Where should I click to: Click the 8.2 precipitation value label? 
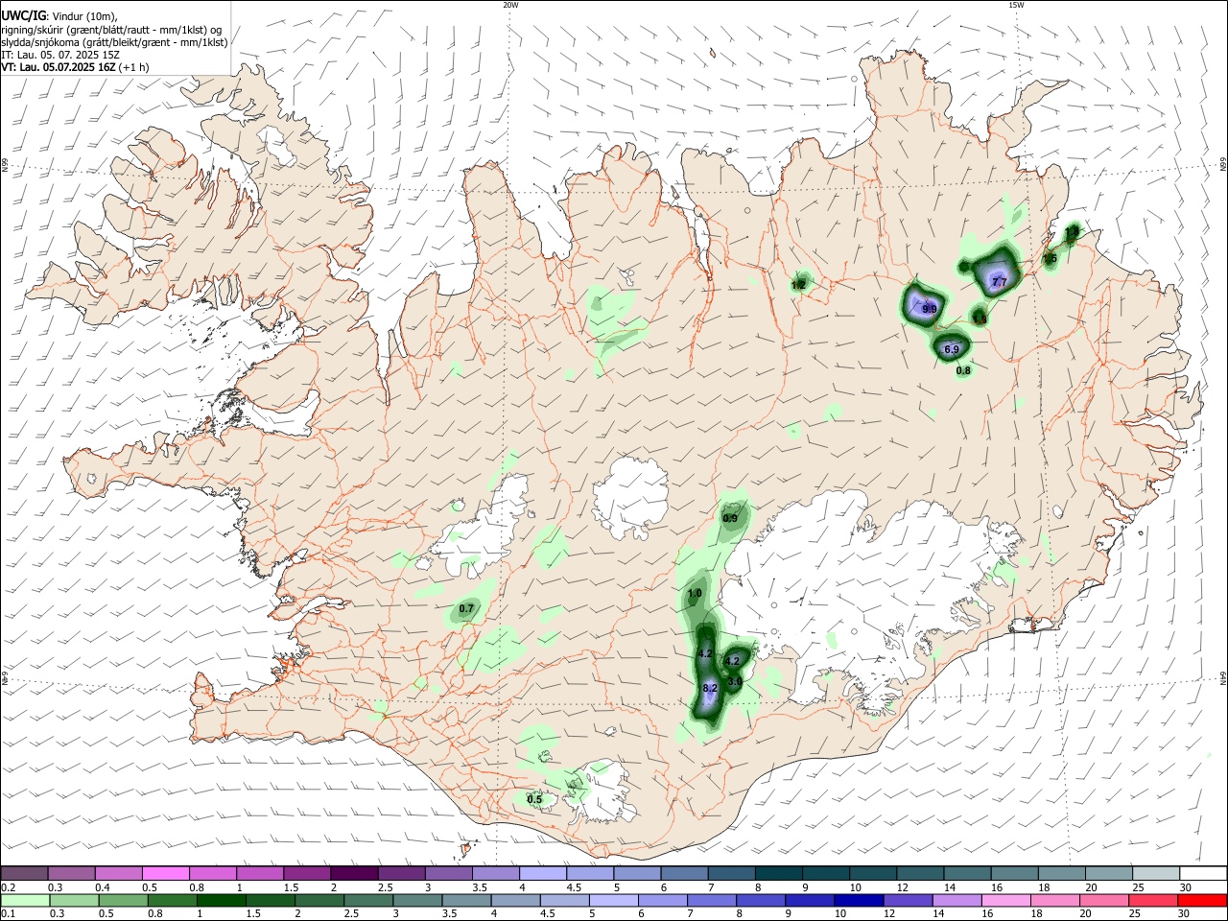tap(711, 689)
